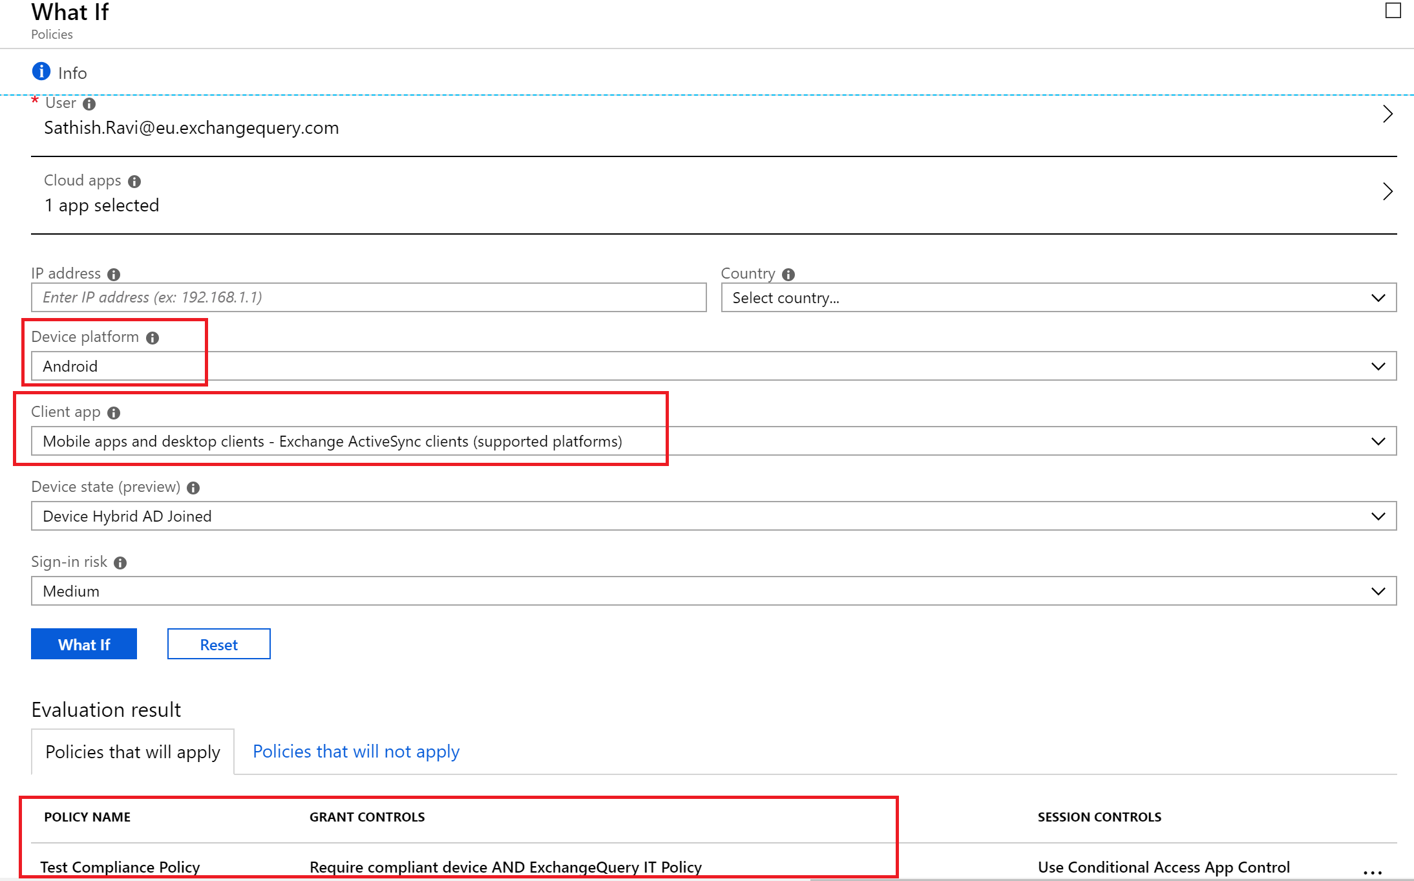Viewport: 1414px width, 881px height.
Task: Click the Client app info icon
Action: (114, 413)
